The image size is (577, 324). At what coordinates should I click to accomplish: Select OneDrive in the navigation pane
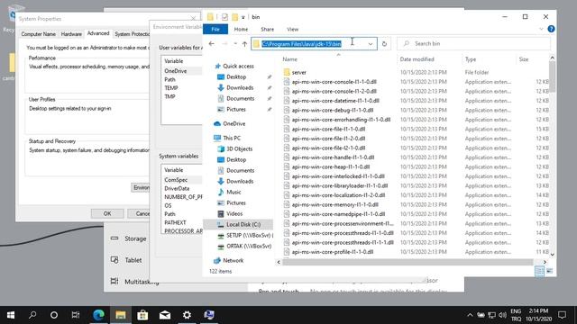click(234, 124)
